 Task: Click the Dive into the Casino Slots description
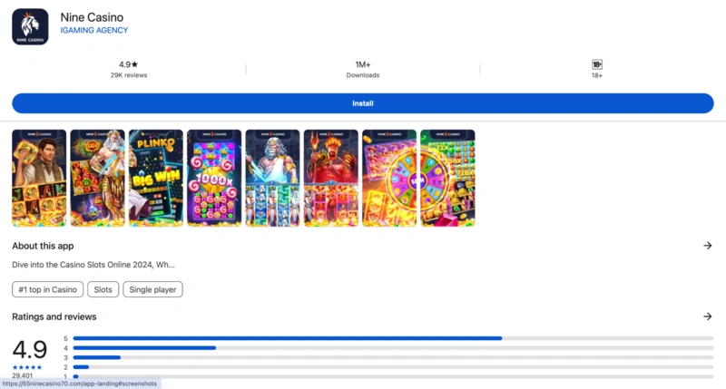pyautogui.click(x=93, y=265)
